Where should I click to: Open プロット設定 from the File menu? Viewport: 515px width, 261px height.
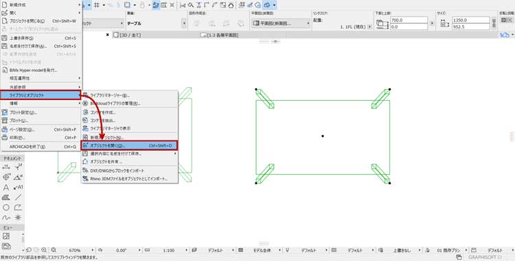tap(41, 112)
